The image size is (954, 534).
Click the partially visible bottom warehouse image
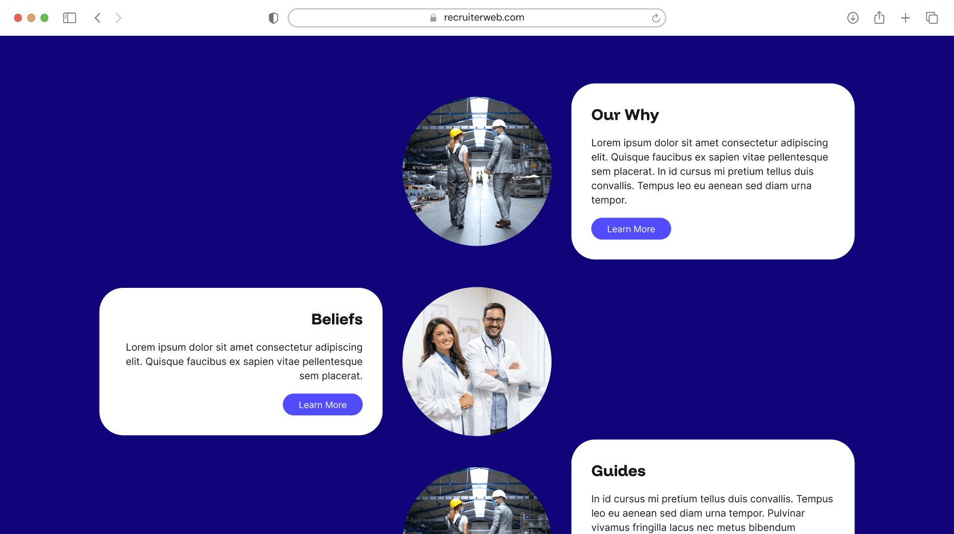[477, 501]
